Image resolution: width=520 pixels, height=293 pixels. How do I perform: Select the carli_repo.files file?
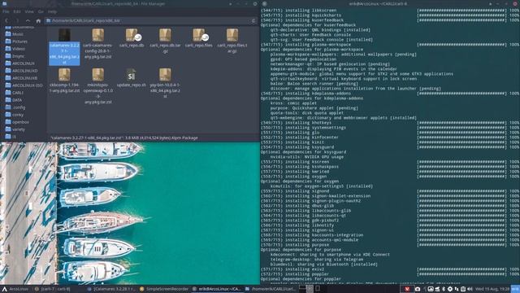(198, 38)
